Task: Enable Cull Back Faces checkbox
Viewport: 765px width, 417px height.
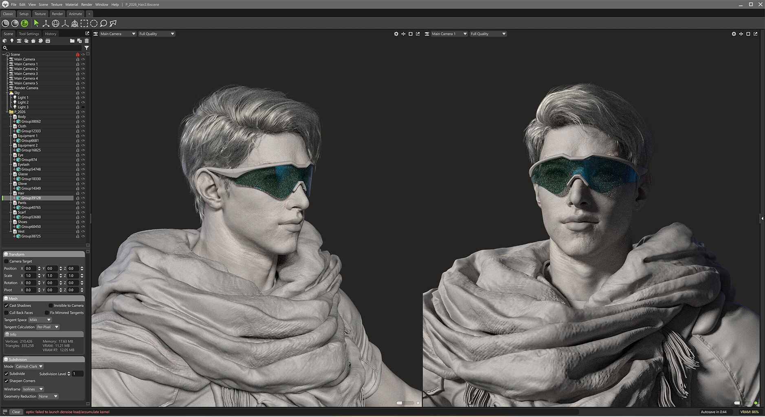Action: (x=6, y=313)
